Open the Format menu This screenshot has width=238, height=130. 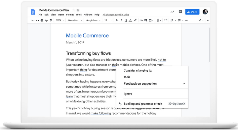pyautogui.click(x=70, y=15)
